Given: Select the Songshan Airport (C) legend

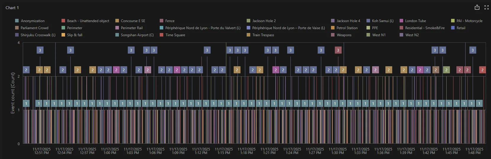Looking at the screenshot, I should click(x=134, y=35).
